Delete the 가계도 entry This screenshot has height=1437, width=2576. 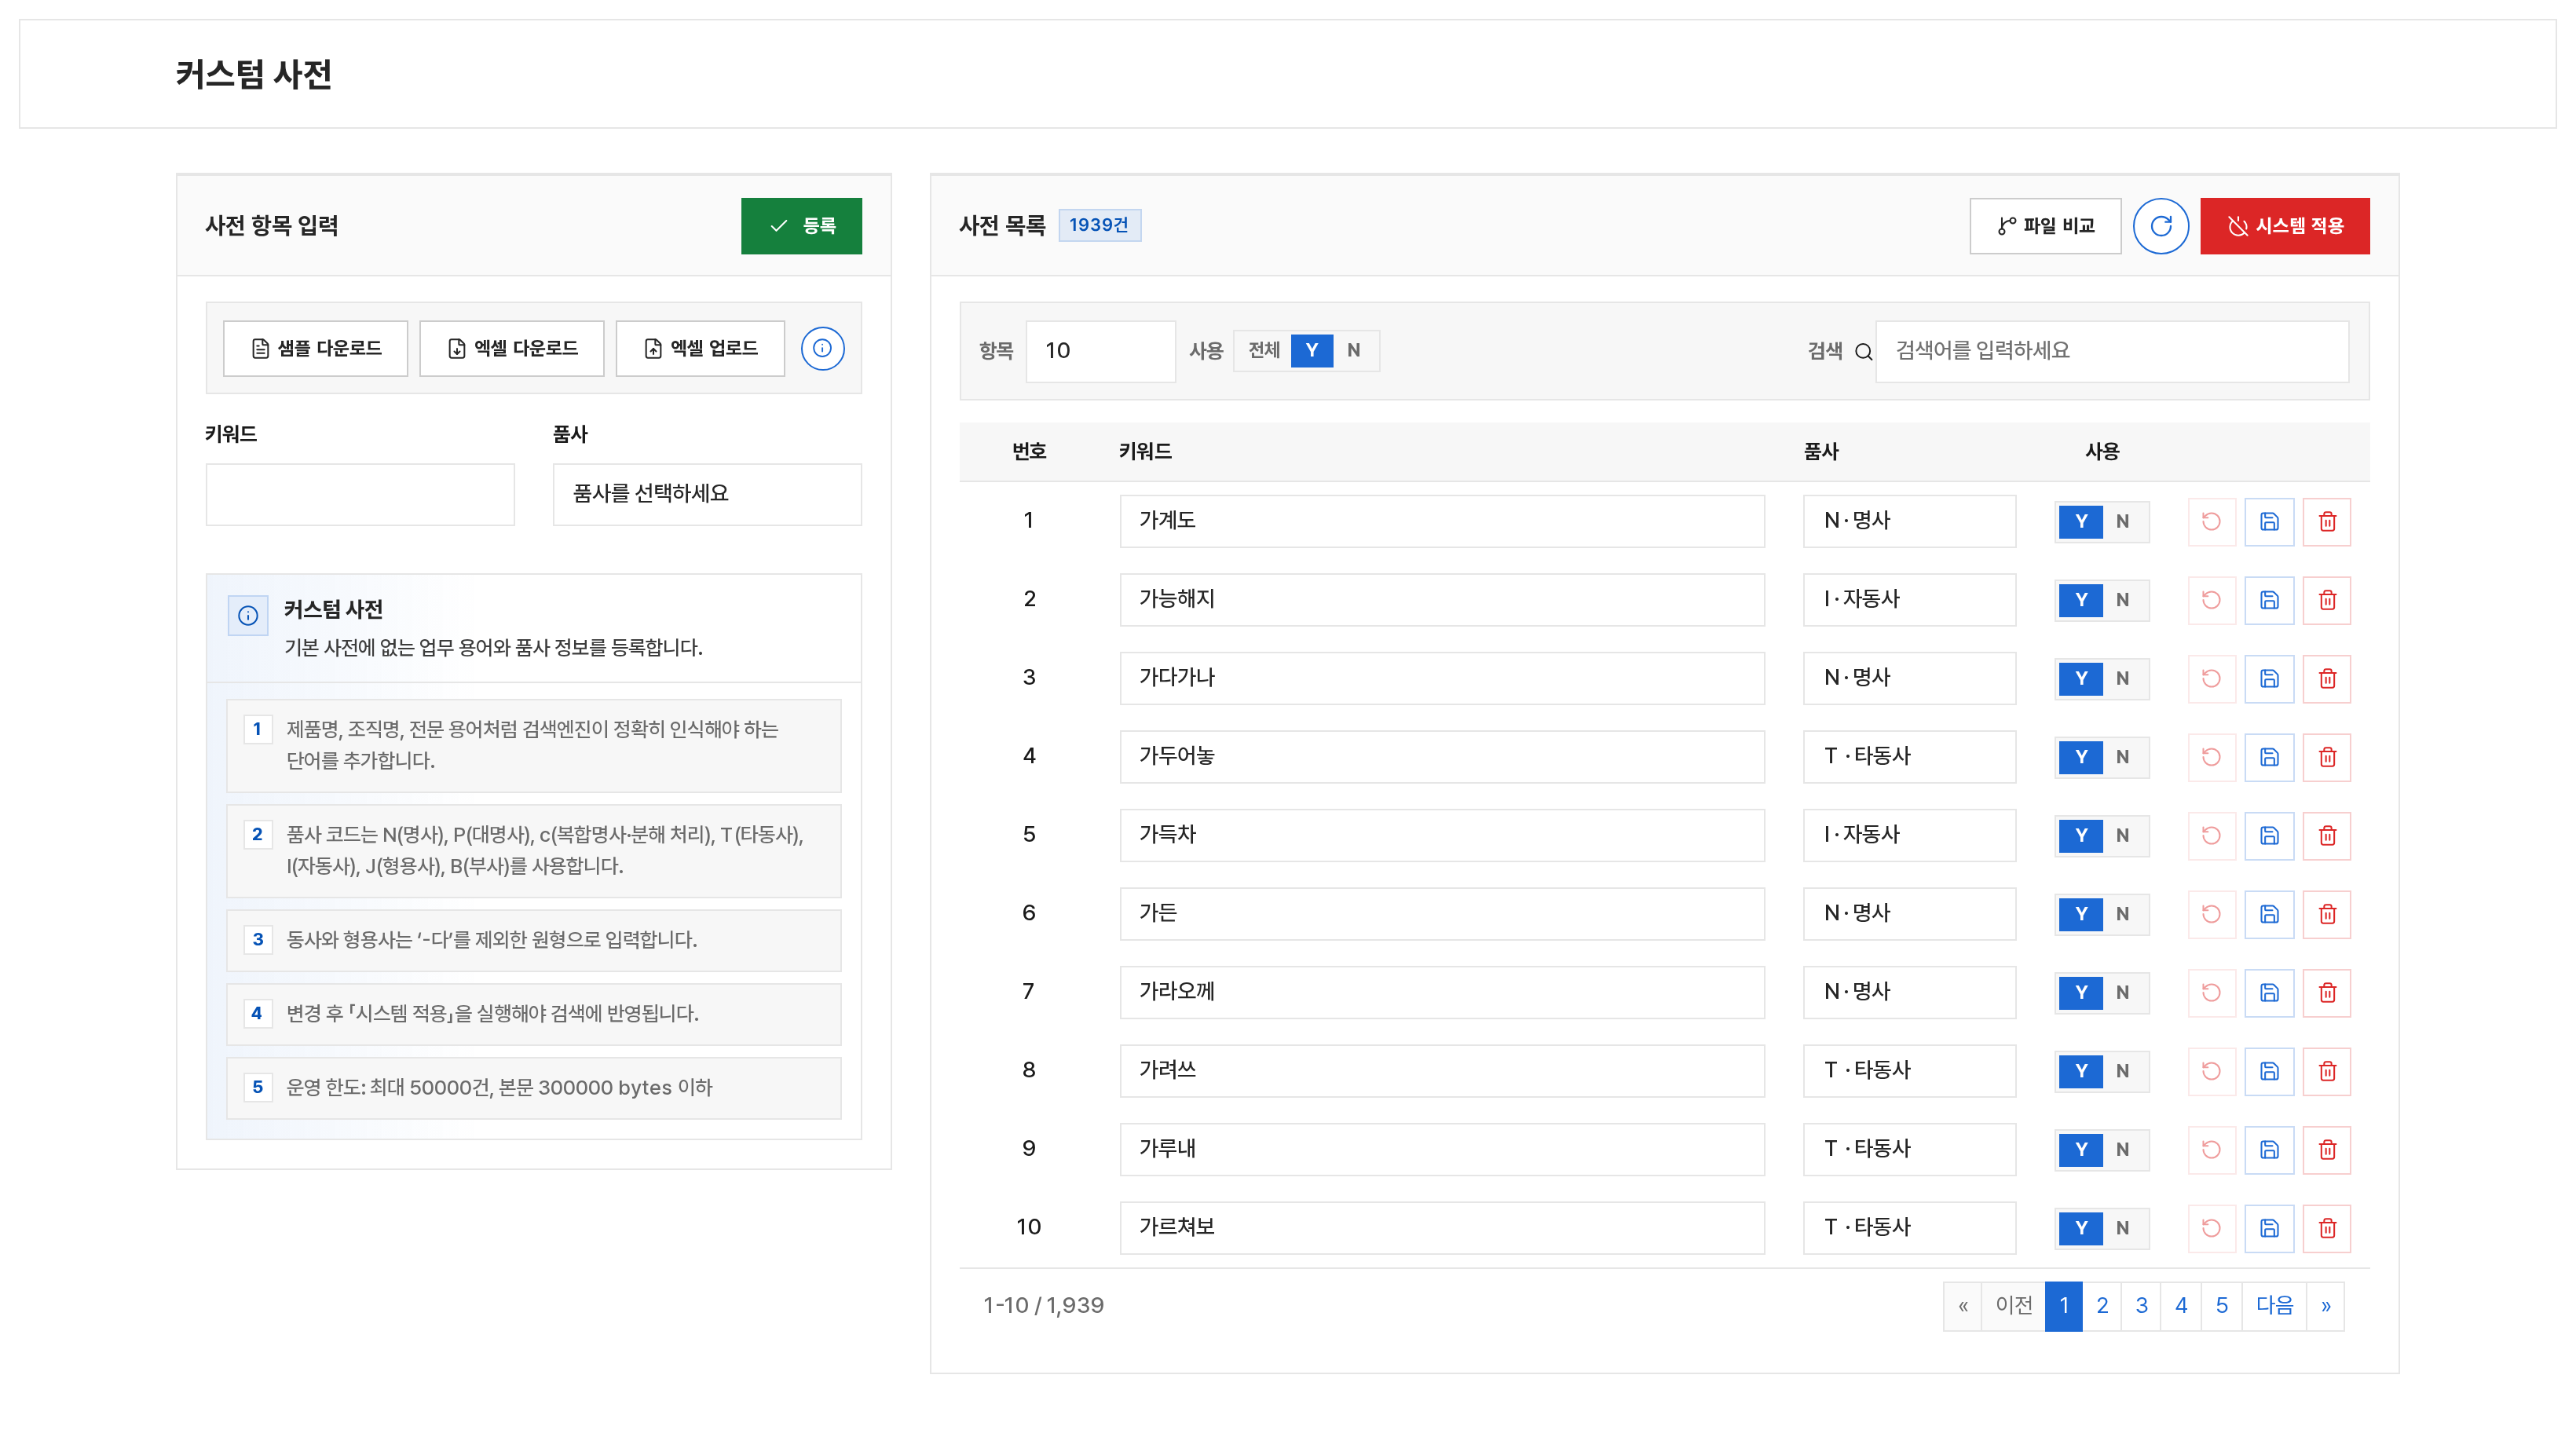[x=2327, y=522]
